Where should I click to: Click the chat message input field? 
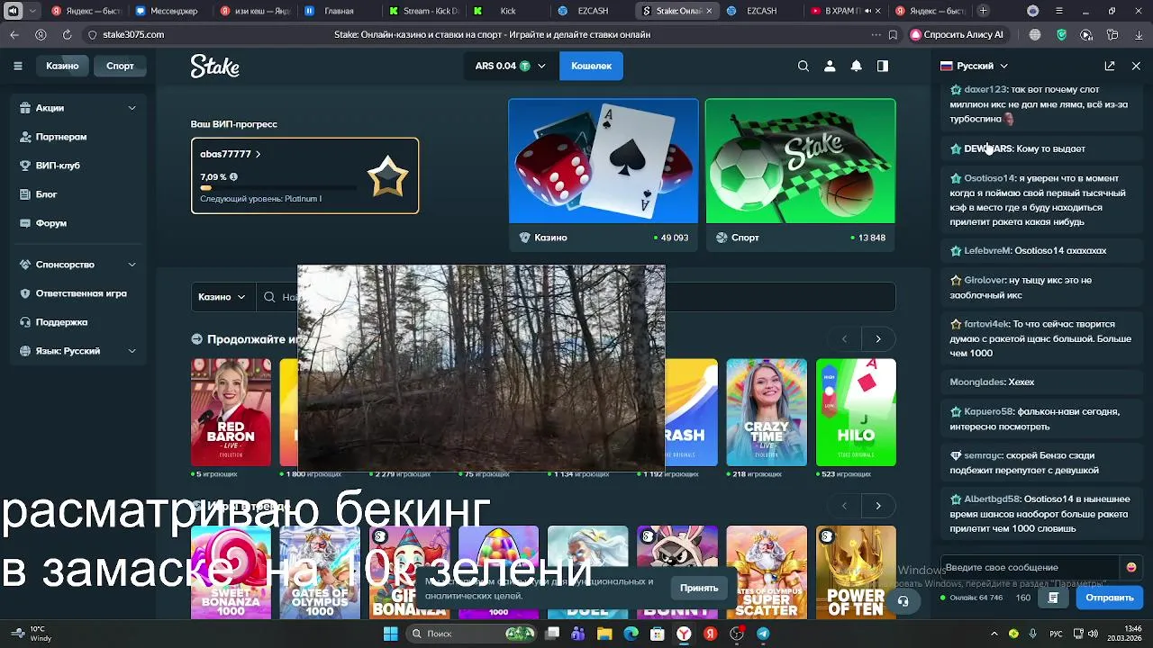[x=1030, y=567]
